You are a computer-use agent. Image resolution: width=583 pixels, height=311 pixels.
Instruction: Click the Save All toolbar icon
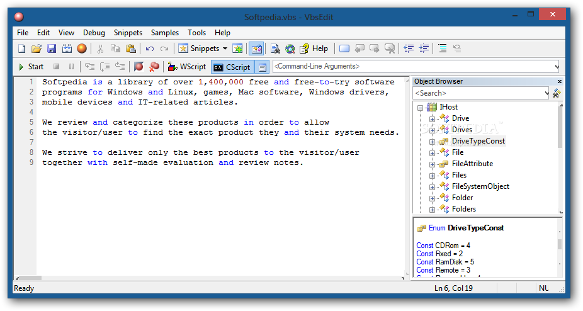tap(67, 48)
